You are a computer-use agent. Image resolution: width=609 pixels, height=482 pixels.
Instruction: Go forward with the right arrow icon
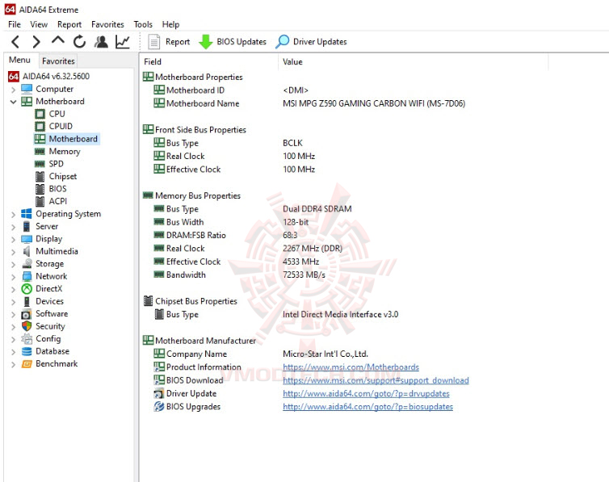[x=36, y=41]
